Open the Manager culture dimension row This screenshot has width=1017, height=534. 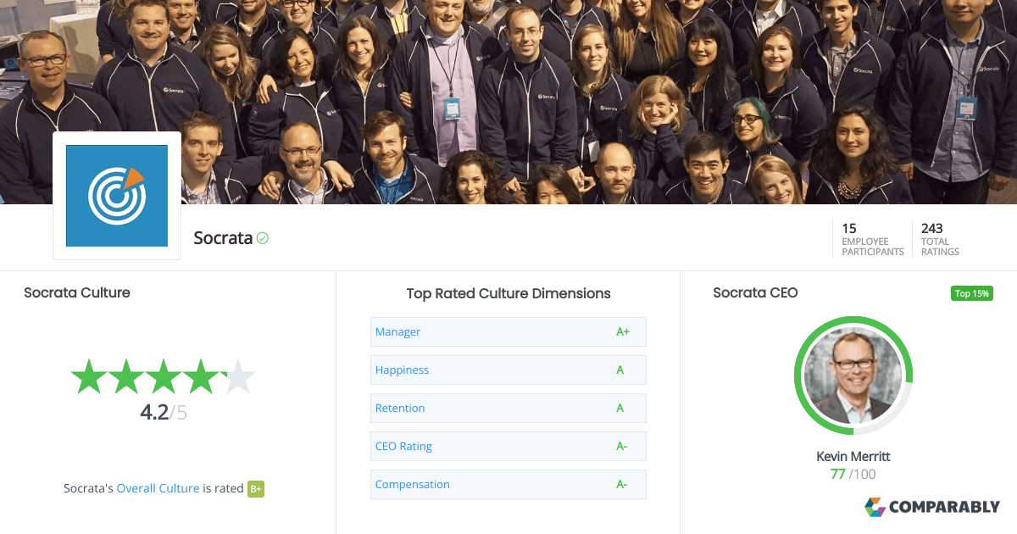coord(508,331)
